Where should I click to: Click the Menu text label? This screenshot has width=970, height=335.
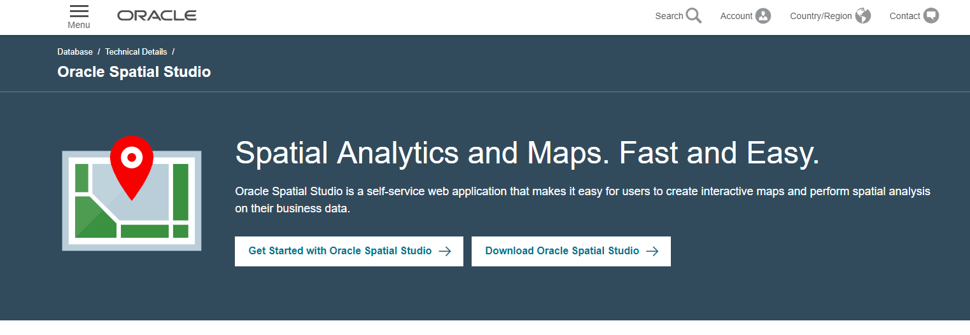[79, 25]
